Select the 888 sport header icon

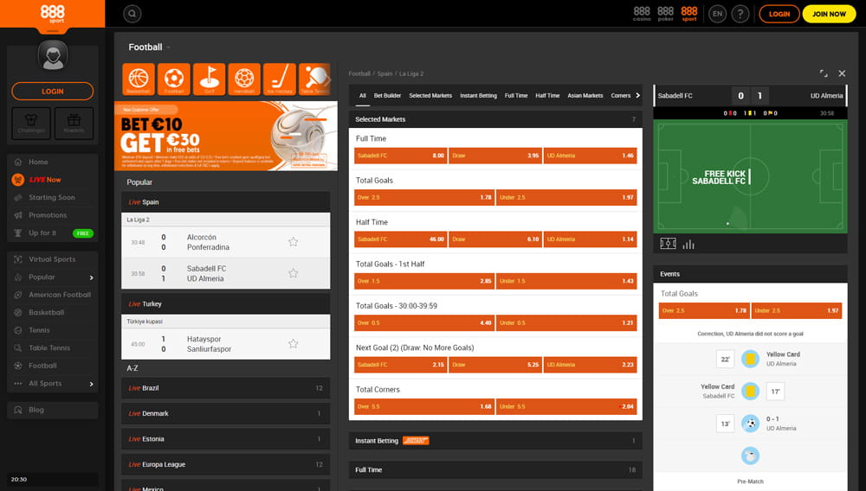689,14
